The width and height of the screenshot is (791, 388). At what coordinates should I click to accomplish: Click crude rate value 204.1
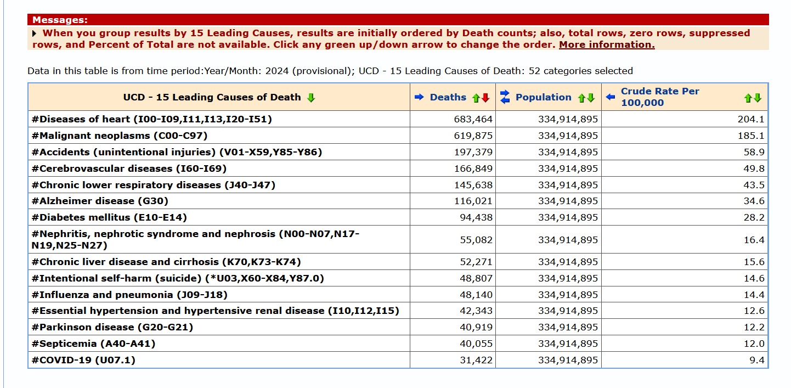[x=751, y=119]
